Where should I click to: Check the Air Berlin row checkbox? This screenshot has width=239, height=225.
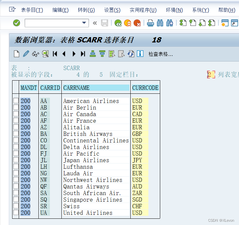[16, 107]
